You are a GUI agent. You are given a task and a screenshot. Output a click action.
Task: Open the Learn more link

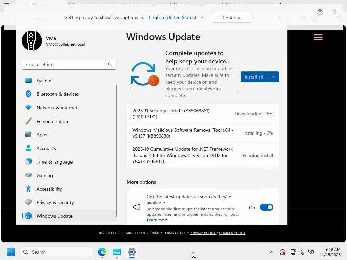pos(157,220)
